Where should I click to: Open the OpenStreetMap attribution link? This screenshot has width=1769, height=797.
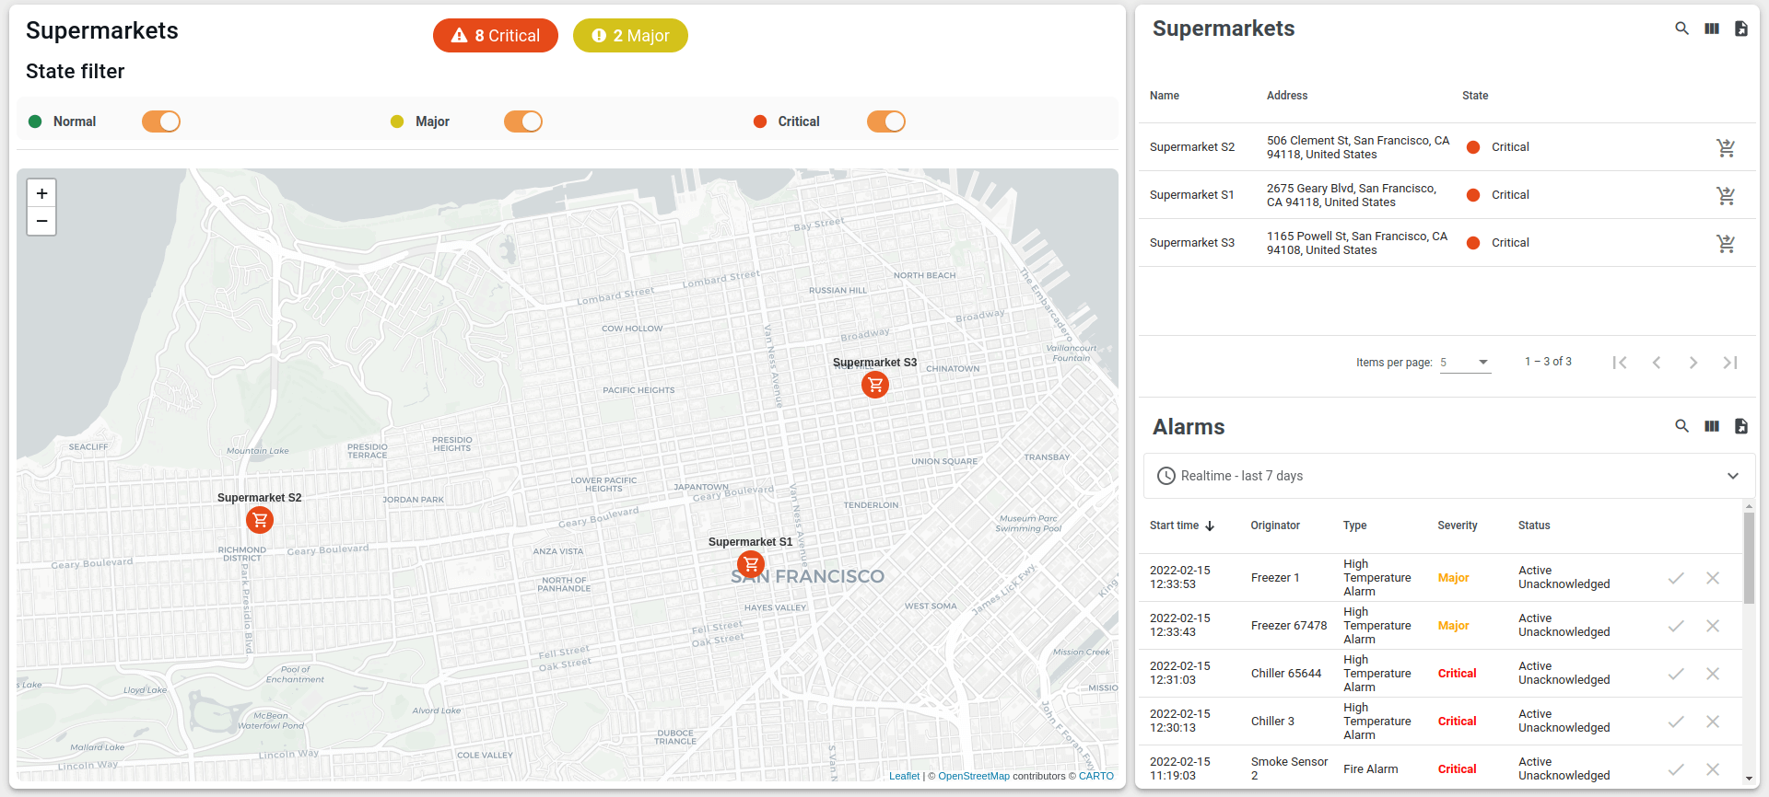pyautogui.click(x=973, y=776)
